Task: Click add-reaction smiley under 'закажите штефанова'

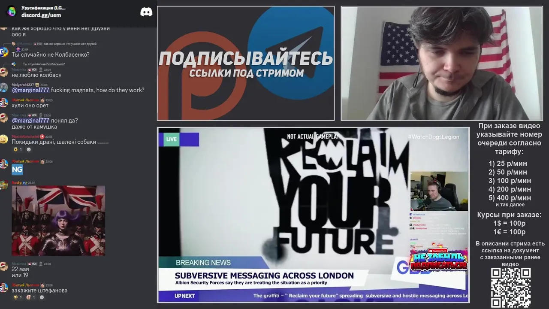Action: 42,297
